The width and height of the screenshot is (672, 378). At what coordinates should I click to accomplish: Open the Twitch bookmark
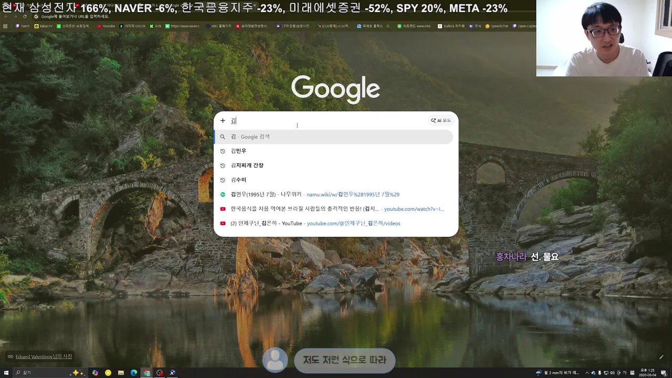point(23,26)
